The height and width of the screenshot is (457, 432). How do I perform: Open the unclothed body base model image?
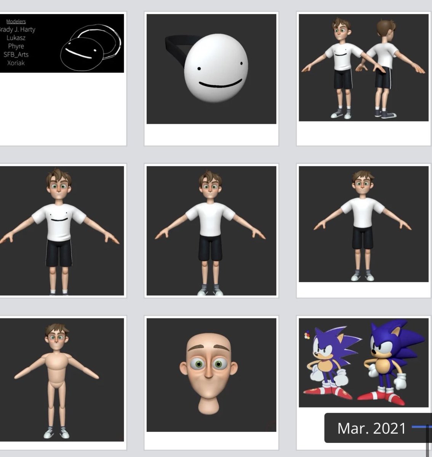62,380
